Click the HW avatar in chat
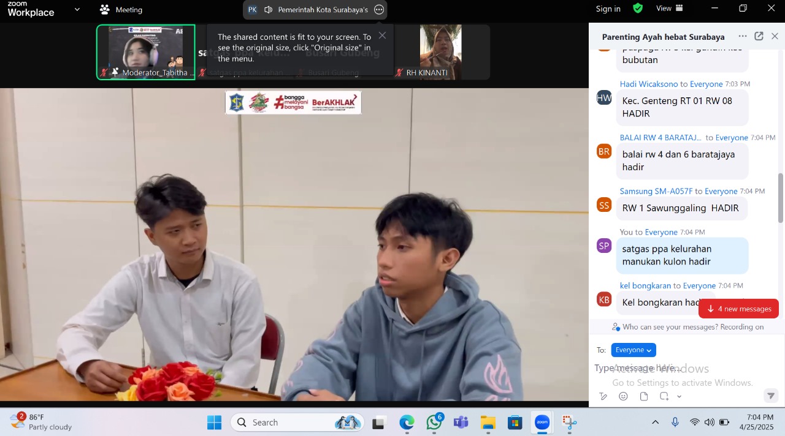The height and width of the screenshot is (436, 785). point(604,97)
